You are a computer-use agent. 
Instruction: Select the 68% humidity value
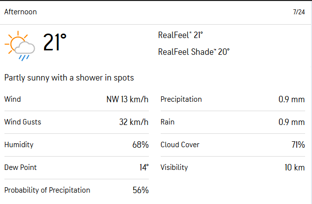pos(140,145)
